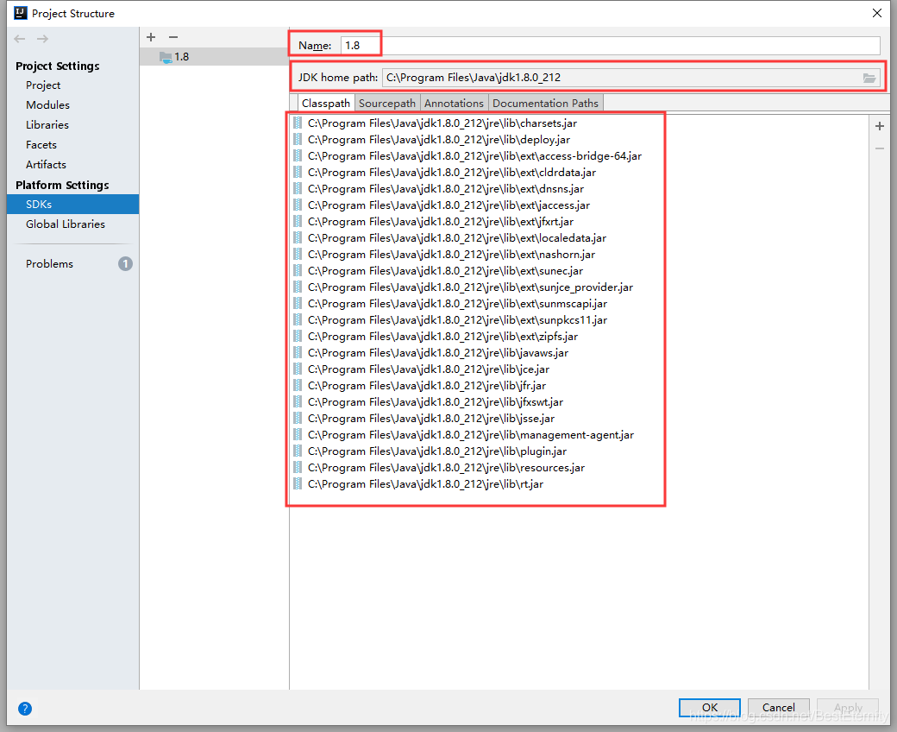Select the jfxrt.jar entry

click(441, 222)
